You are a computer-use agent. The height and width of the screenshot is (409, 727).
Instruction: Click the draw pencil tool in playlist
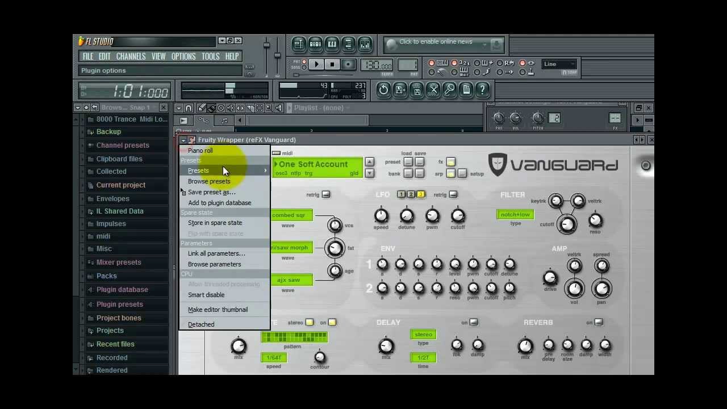(202, 108)
